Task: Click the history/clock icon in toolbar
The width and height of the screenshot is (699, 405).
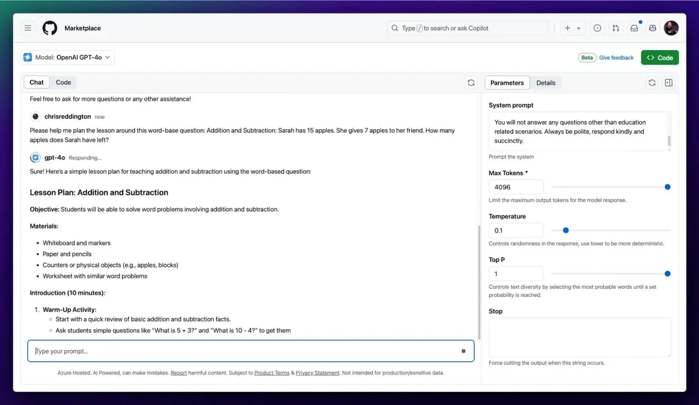Action: pos(597,28)
